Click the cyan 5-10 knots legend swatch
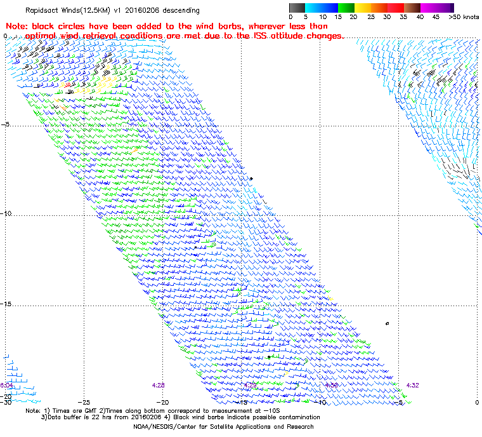 [x=313, y=8]
